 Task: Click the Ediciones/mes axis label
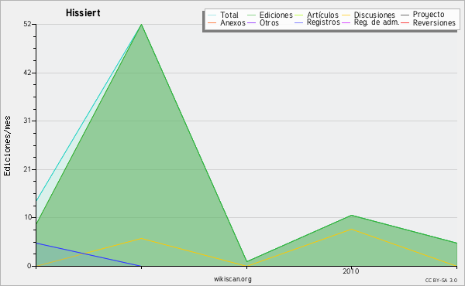click(7, 146)
